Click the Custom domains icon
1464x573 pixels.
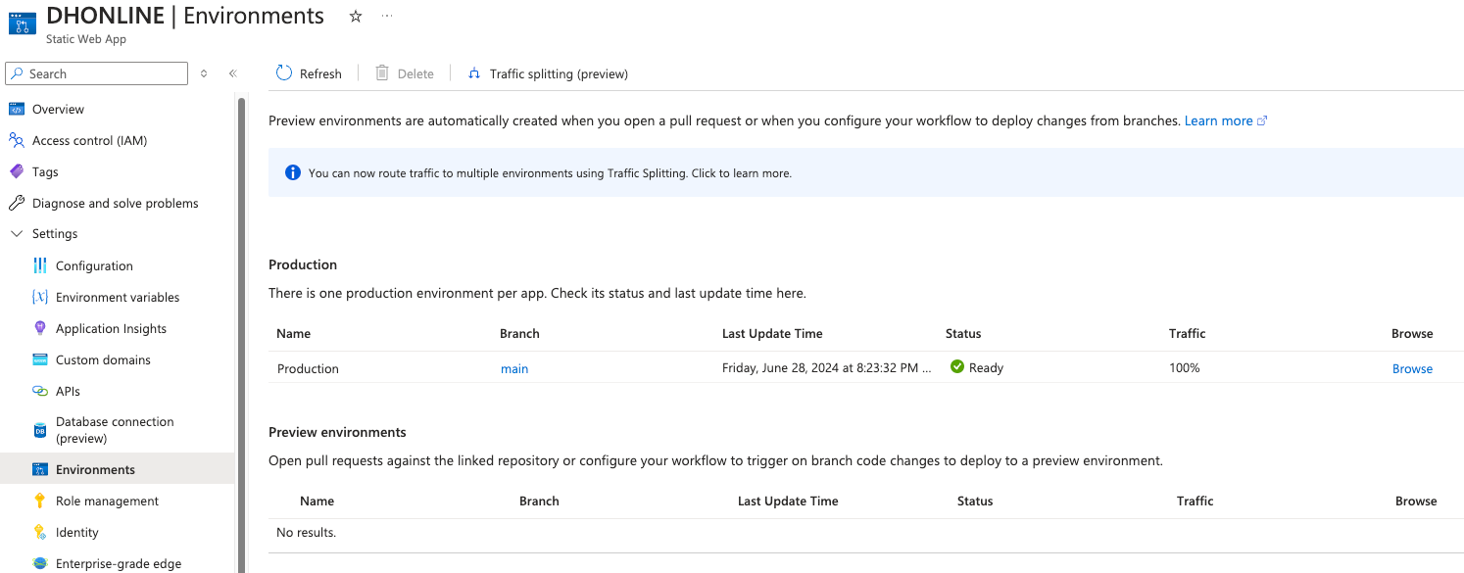coord(39,359)
